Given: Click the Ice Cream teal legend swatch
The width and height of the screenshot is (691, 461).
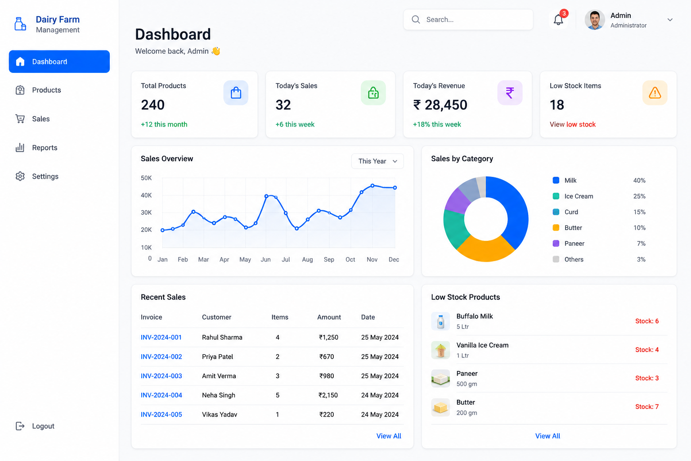Looking at the screenshot, I should click(x=556, y=196).
